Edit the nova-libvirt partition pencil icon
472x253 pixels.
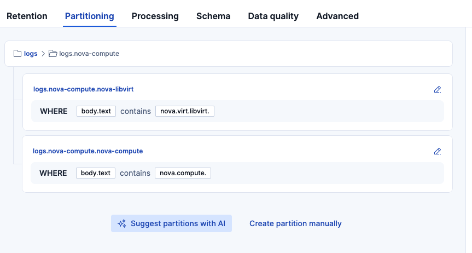click(437, 89)
